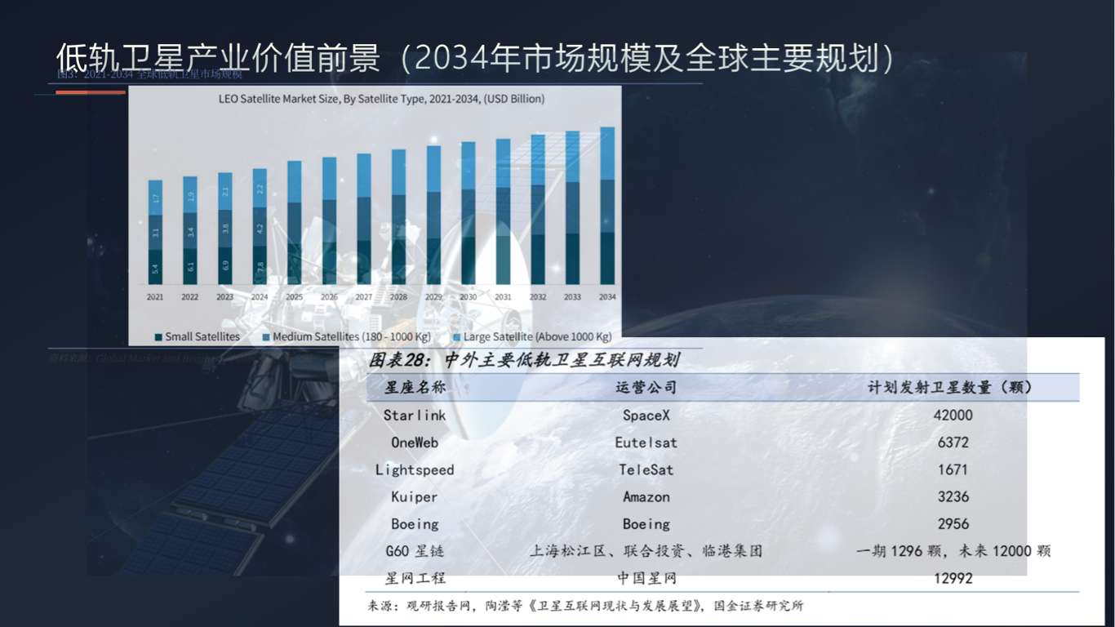Click the '星网工程' table cell

(415, 579)
